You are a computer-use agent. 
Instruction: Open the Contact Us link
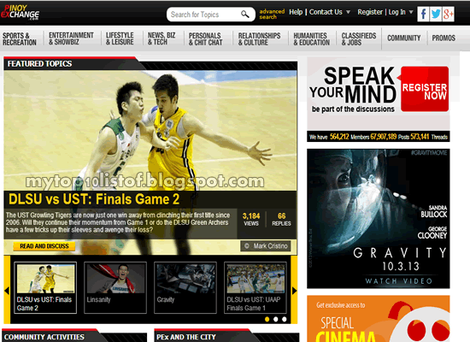[326, 12]
